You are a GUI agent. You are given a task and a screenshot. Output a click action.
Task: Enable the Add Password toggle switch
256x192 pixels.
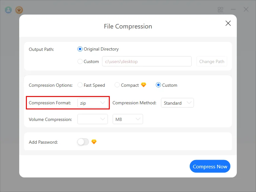point(83,142)
